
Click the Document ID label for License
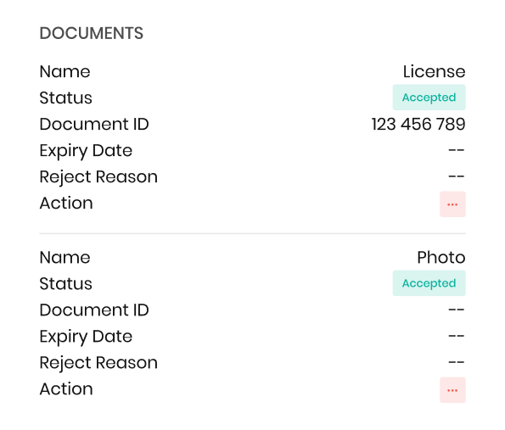[94, 124]
